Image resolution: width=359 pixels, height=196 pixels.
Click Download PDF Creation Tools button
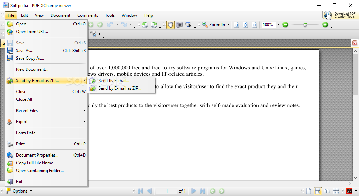340,15
